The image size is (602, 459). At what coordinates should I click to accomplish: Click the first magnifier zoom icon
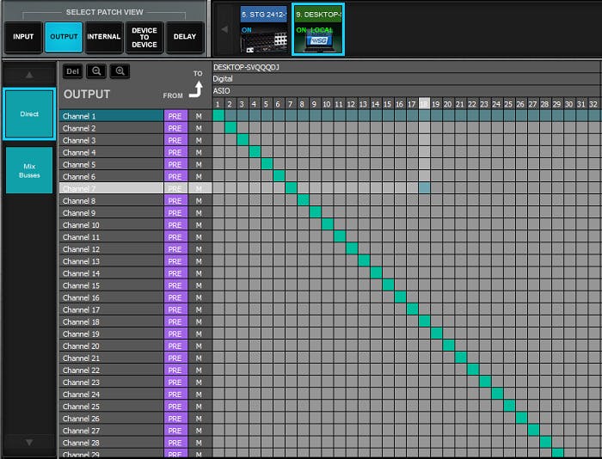[96, 71]
